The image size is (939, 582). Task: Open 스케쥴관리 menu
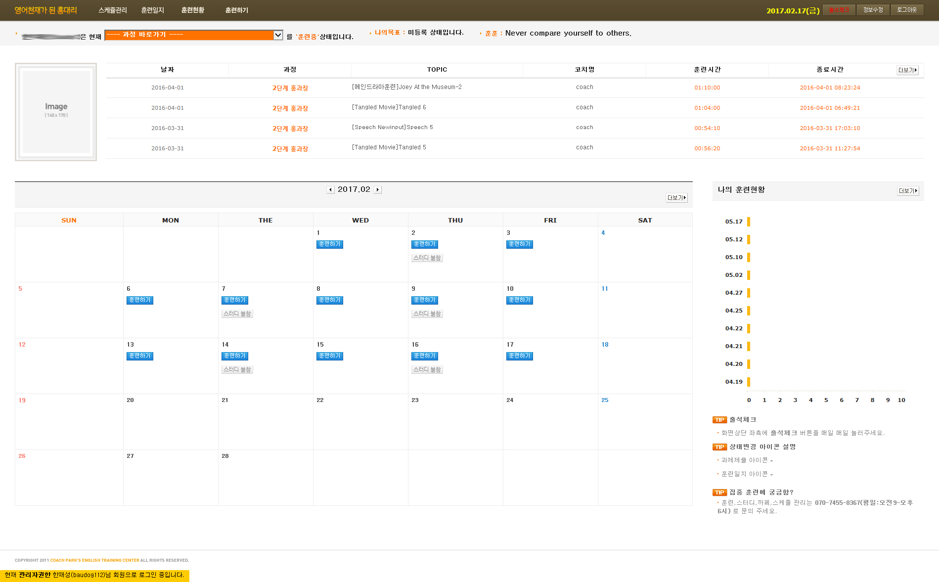coord(112,10)
